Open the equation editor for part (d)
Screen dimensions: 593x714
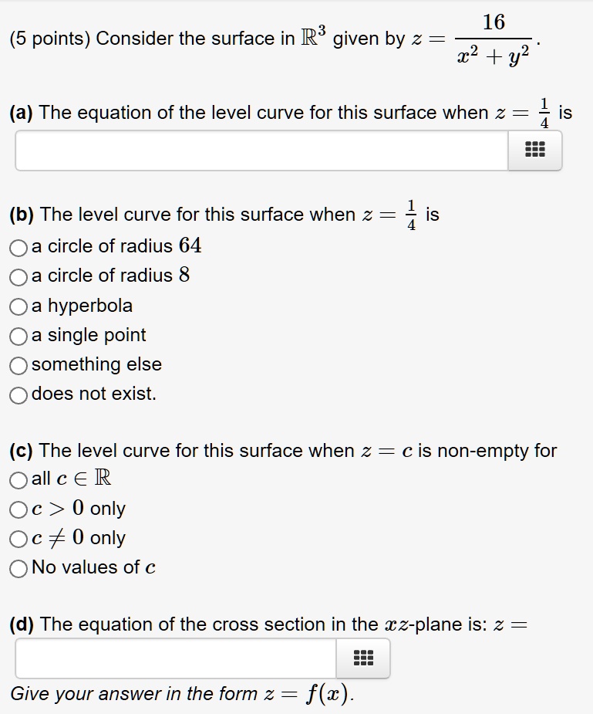click(362, 658)
